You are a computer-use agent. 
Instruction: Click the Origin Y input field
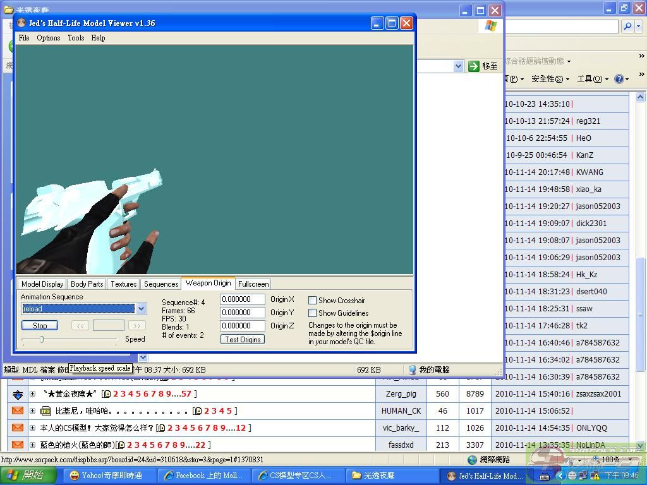pyautogui.click(x=243, y=313)
